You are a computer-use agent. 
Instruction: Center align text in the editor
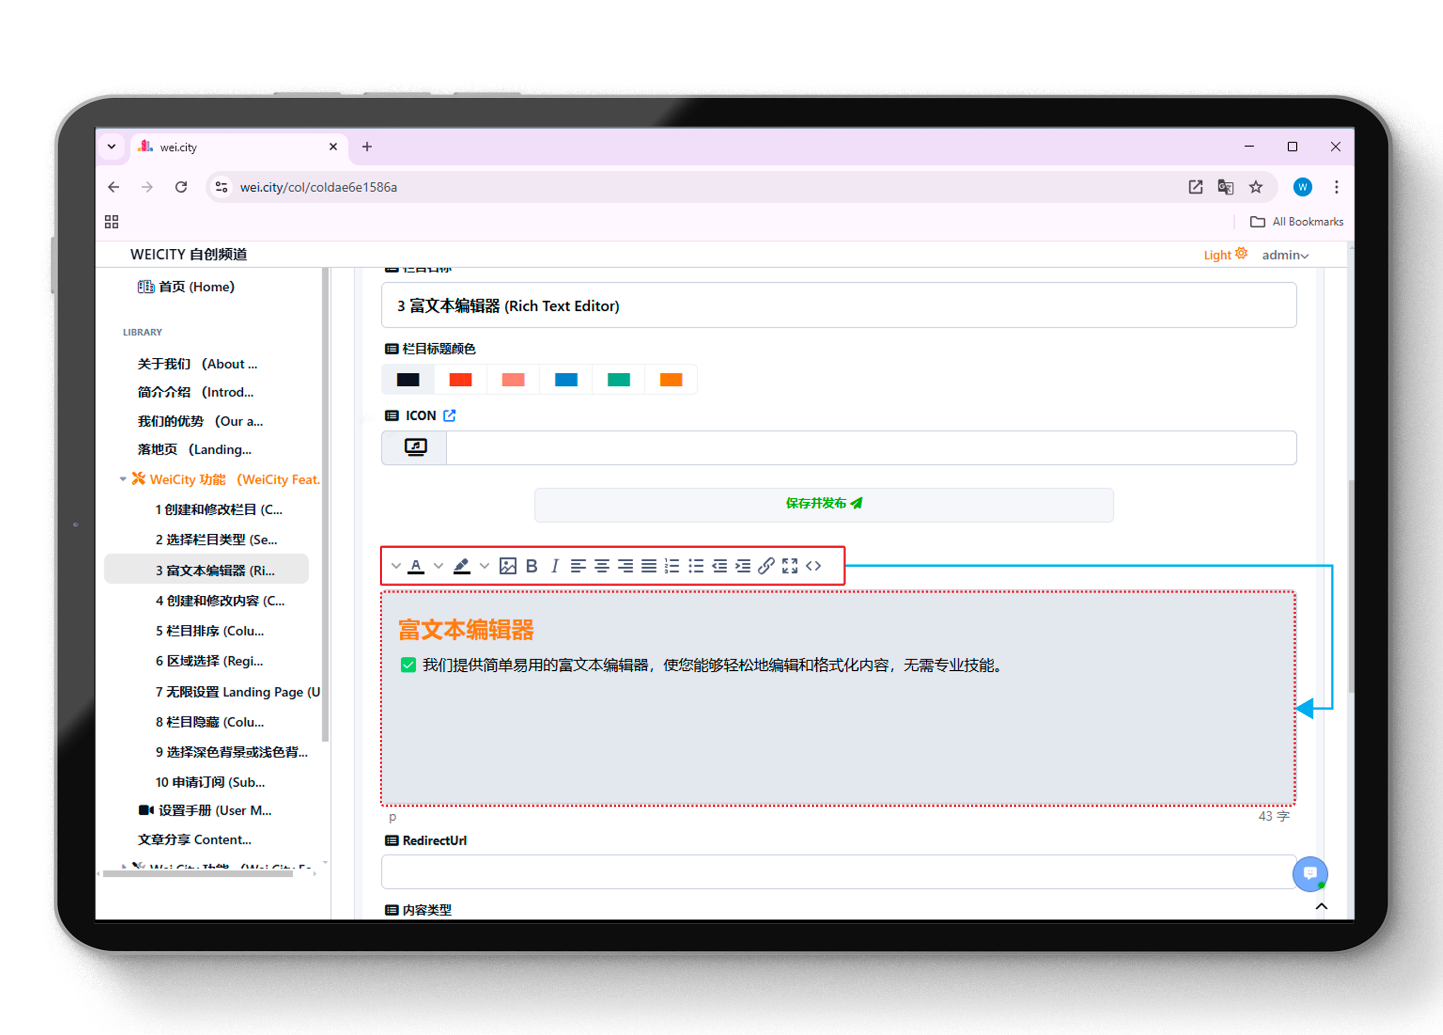(601, 566)
